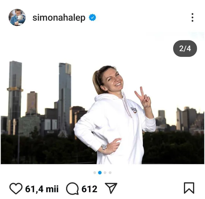Like the post with the heart icon

(16, 188)
